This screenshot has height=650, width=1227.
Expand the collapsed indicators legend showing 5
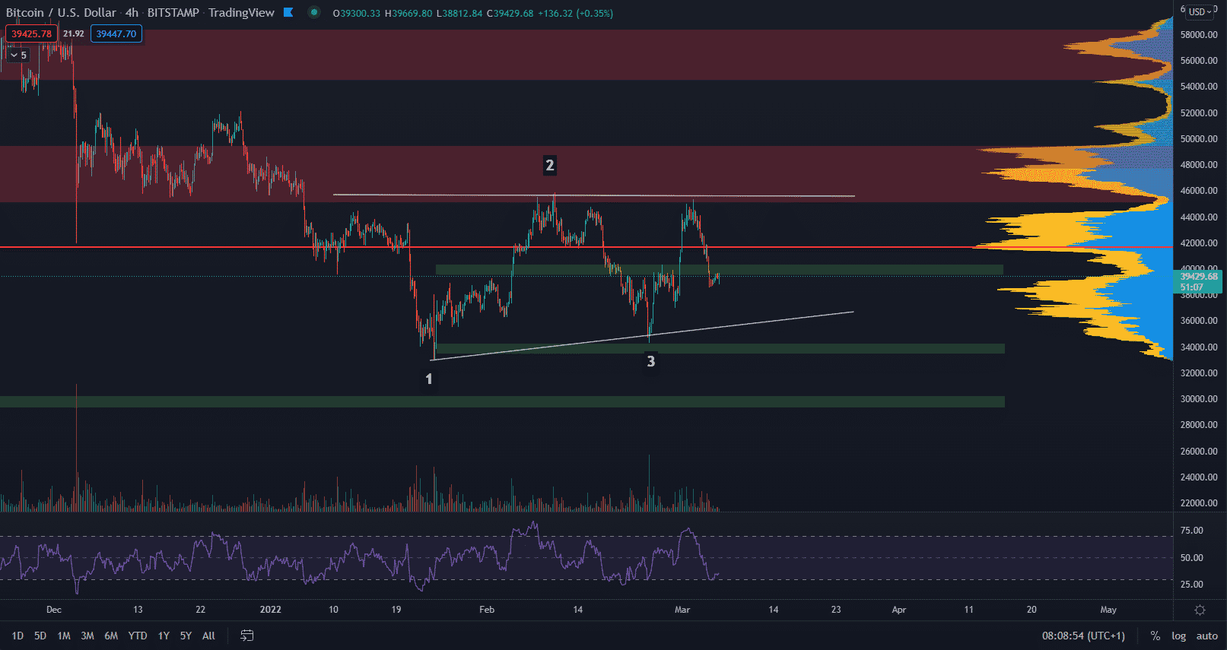pos(18,55)
